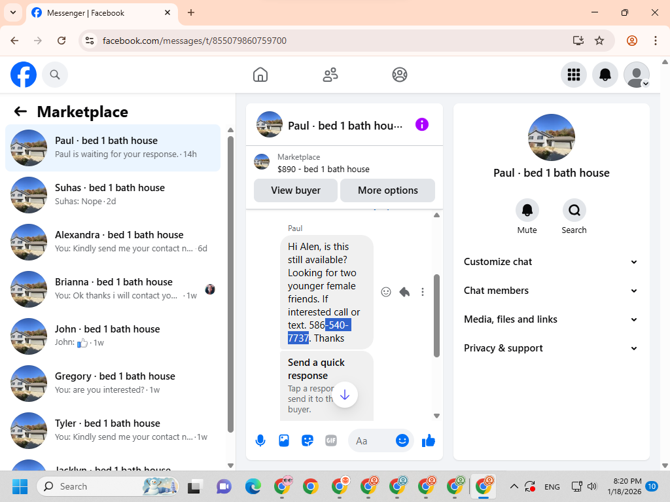Open tab search dropdown in Chrome

(x=13, y=12)
